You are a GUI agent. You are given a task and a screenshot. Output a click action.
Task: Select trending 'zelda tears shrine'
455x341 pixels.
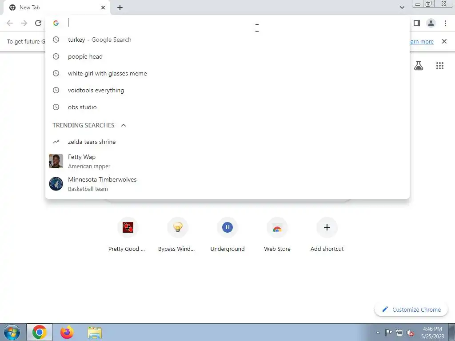227,142
